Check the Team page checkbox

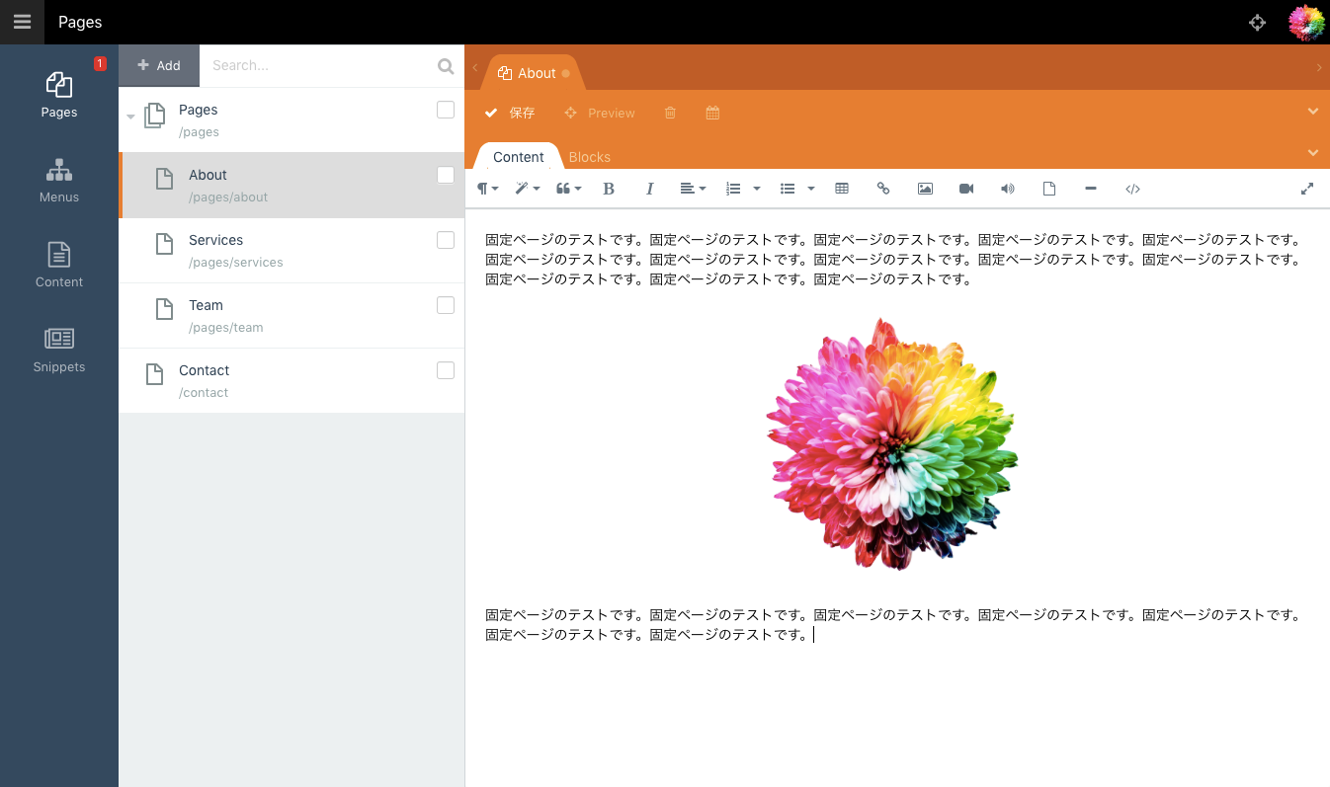[x=446, y=305]
